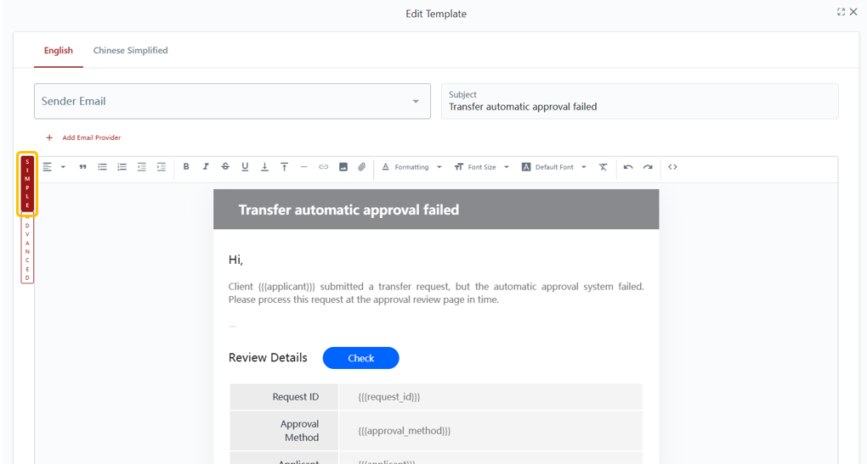The height and width of the screenshot is (464, 867).
Task: Open the Sender Email dropdown
Action: coord(232,101)
